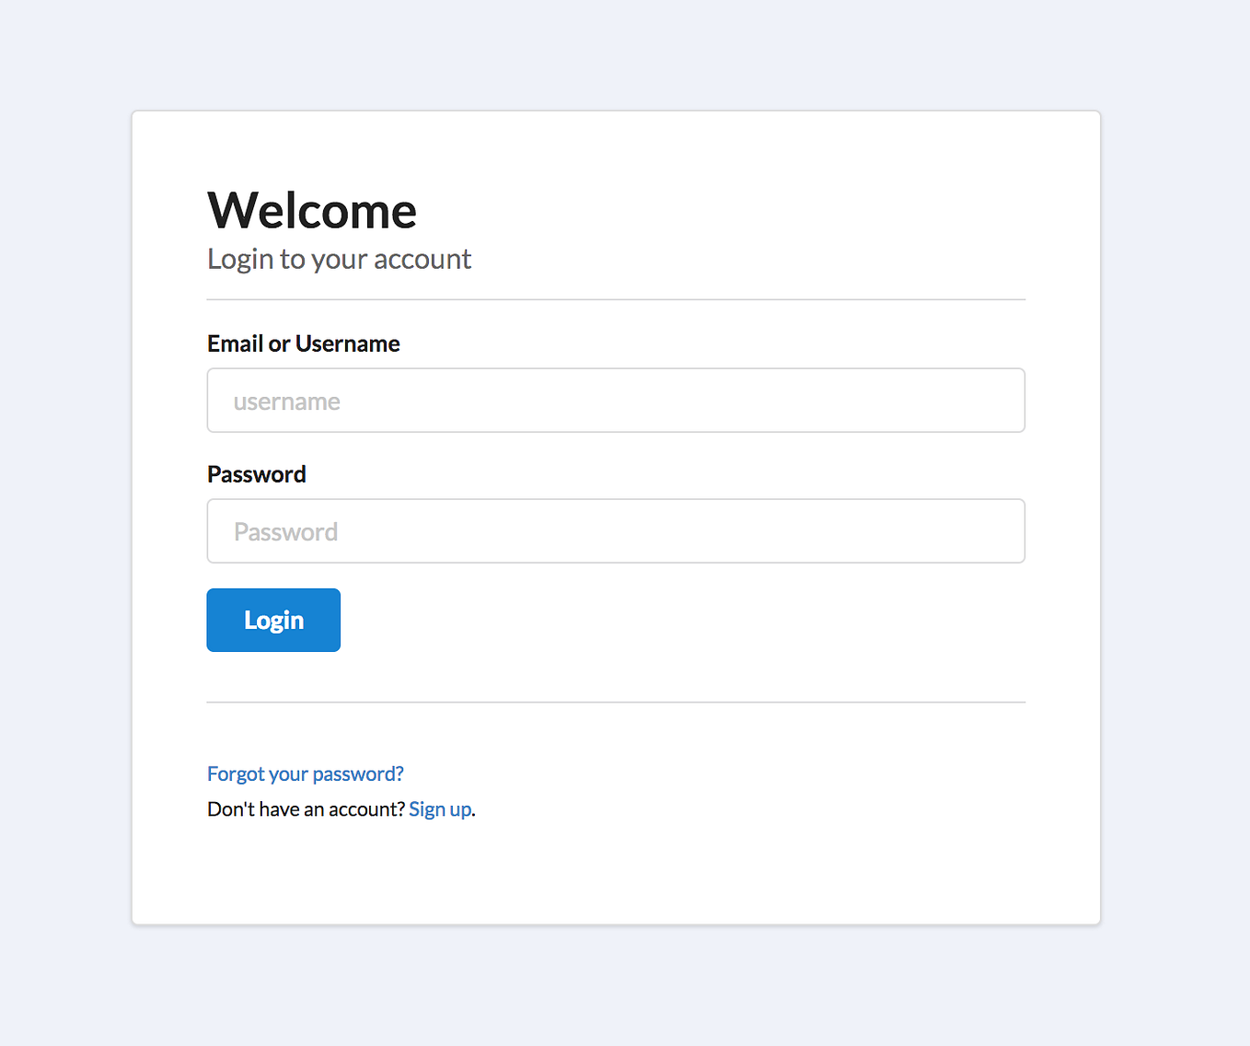Submit credentials with the Login button
Screen dimensions: 1250x1046
(x=272, y=620)
